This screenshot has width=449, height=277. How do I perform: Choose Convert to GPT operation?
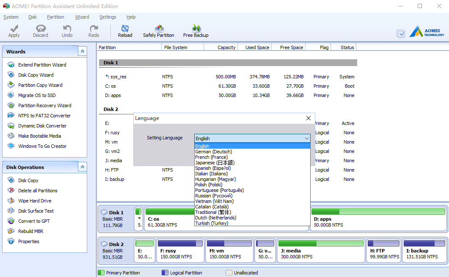(x=34, y=221)
